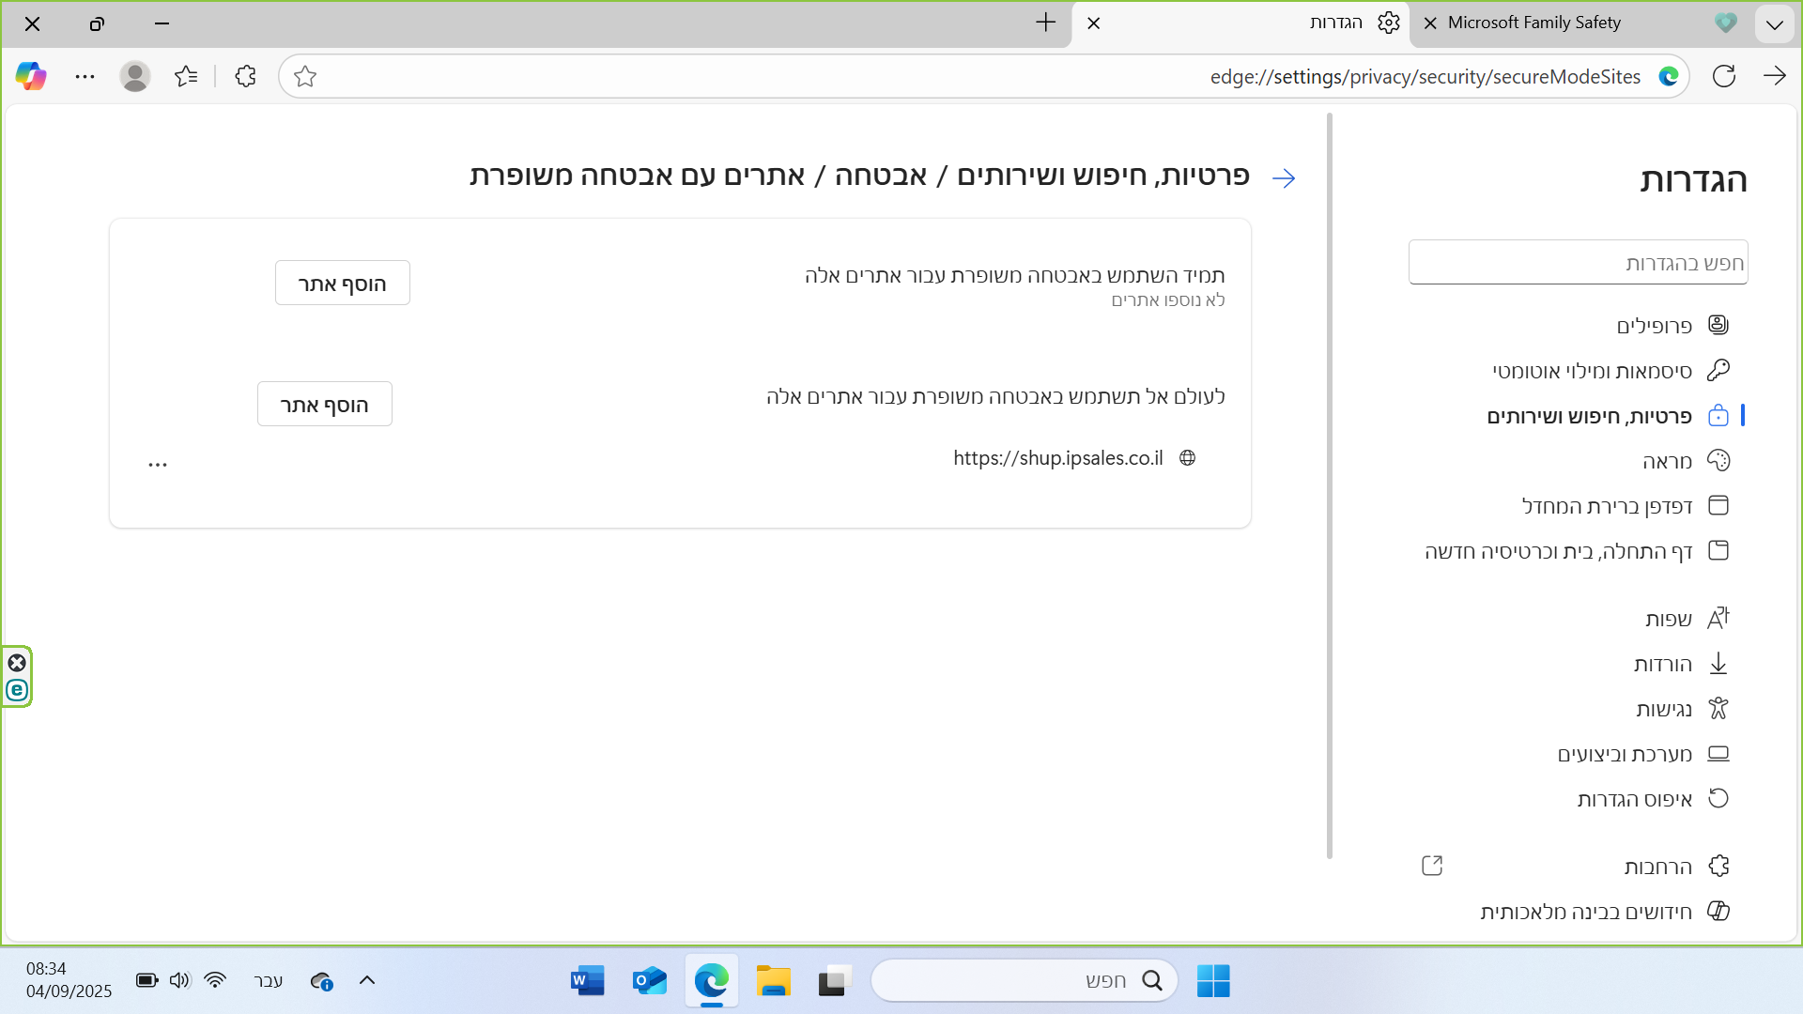Click the settings page scrollbar
Viewport: 1803px width, 1014px height.
(x=1330, y=485)
